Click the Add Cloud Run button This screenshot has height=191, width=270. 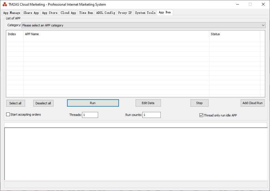click(253, 103)
